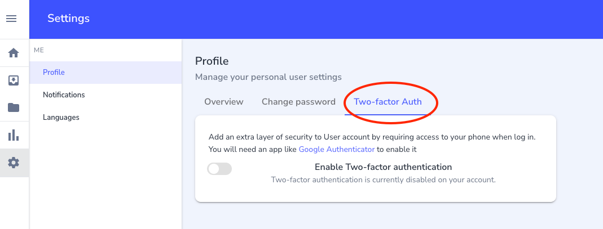The width and height of the screenshot is (603, 229).
Task: Open the Google Authenticator link
Action: 336,149
